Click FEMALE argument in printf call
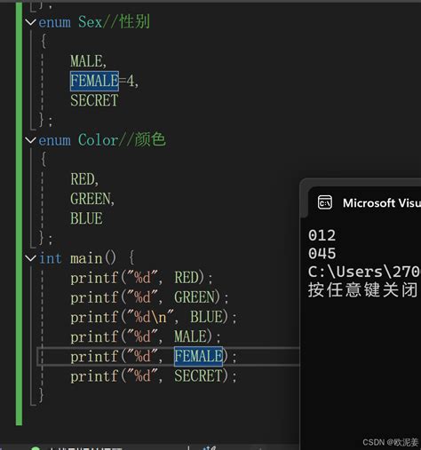 tap(198, 356)
